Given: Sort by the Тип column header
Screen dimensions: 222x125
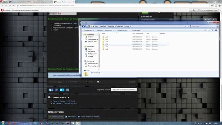Looking at the screenshot, I should tap(147, 34).
